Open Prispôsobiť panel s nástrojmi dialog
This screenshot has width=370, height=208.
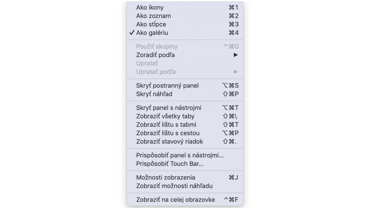coord(185,155)
